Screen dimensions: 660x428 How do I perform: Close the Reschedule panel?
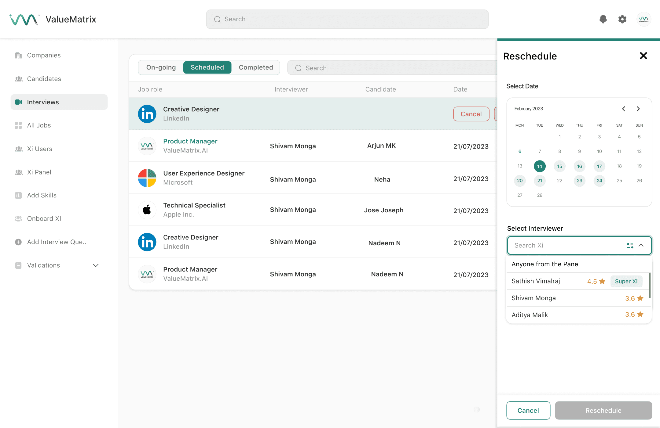[643, 56]
